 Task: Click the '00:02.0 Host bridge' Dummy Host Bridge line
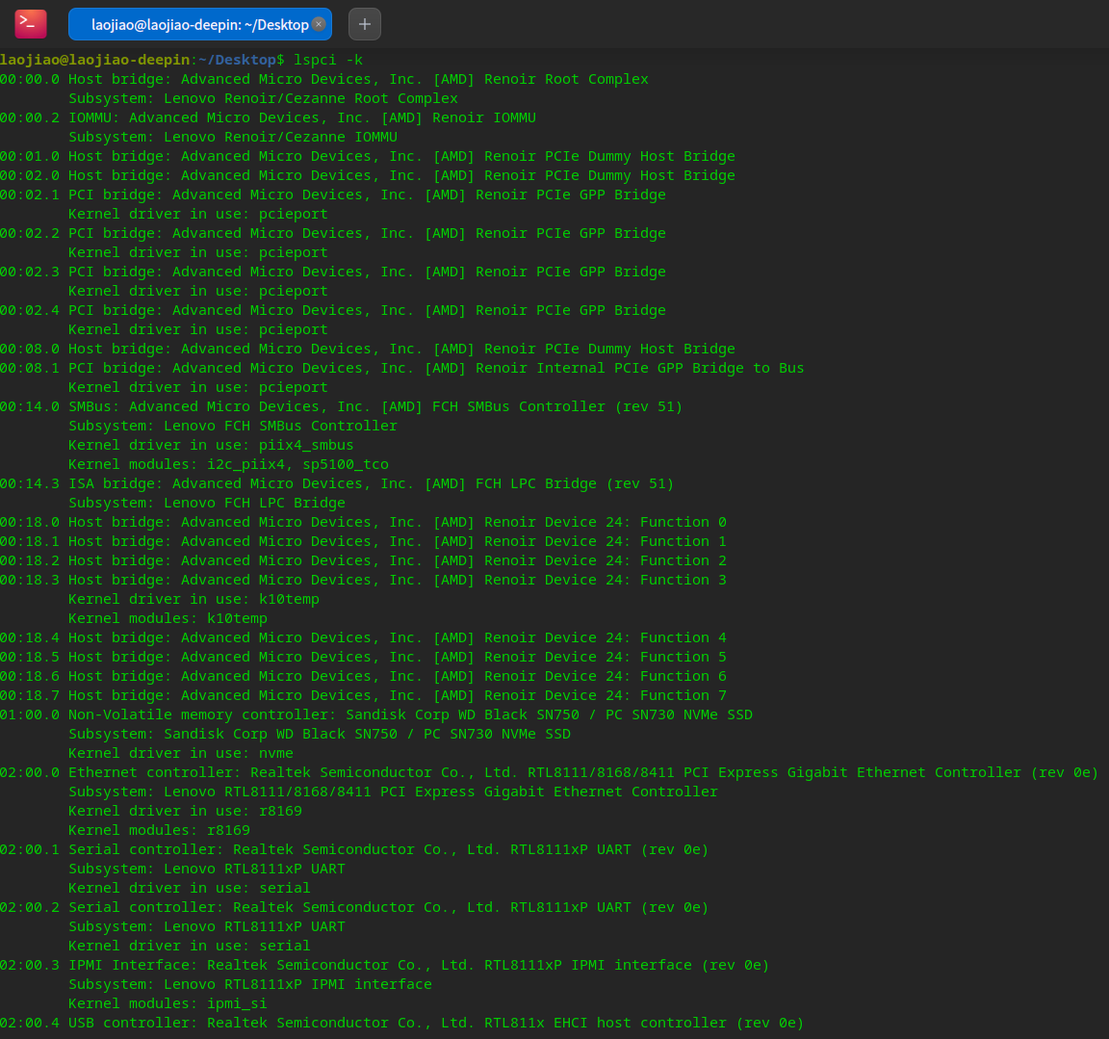pos(368,175)
